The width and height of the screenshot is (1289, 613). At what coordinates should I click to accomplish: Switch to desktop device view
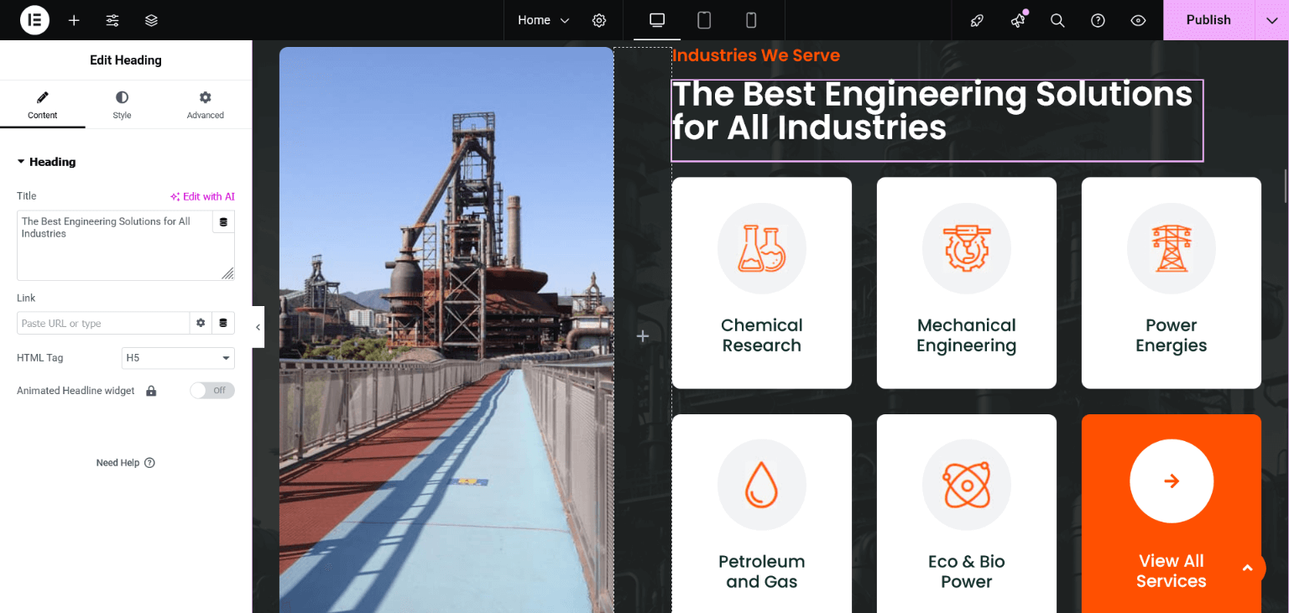[x=657, y=20]
